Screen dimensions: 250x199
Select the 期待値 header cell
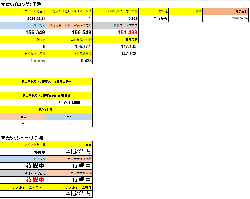tap(23, 39)
